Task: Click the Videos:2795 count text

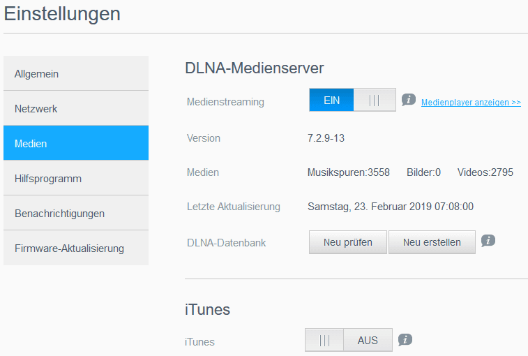Action: click(485, 172)
